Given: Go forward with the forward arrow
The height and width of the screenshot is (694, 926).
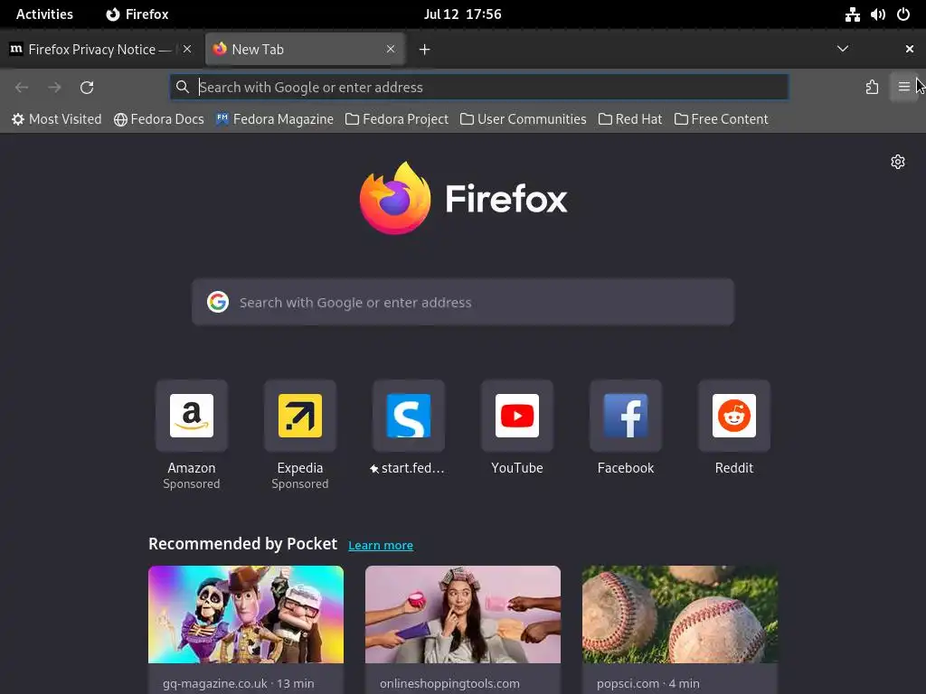Looking at the screenshot, I should (54, 88).
